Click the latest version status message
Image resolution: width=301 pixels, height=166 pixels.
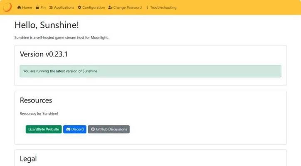point(150,71)
